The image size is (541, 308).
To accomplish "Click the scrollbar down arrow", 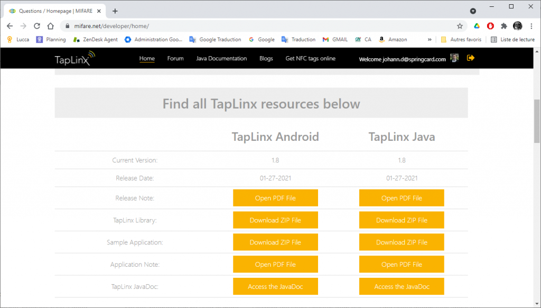I will 537,304.
